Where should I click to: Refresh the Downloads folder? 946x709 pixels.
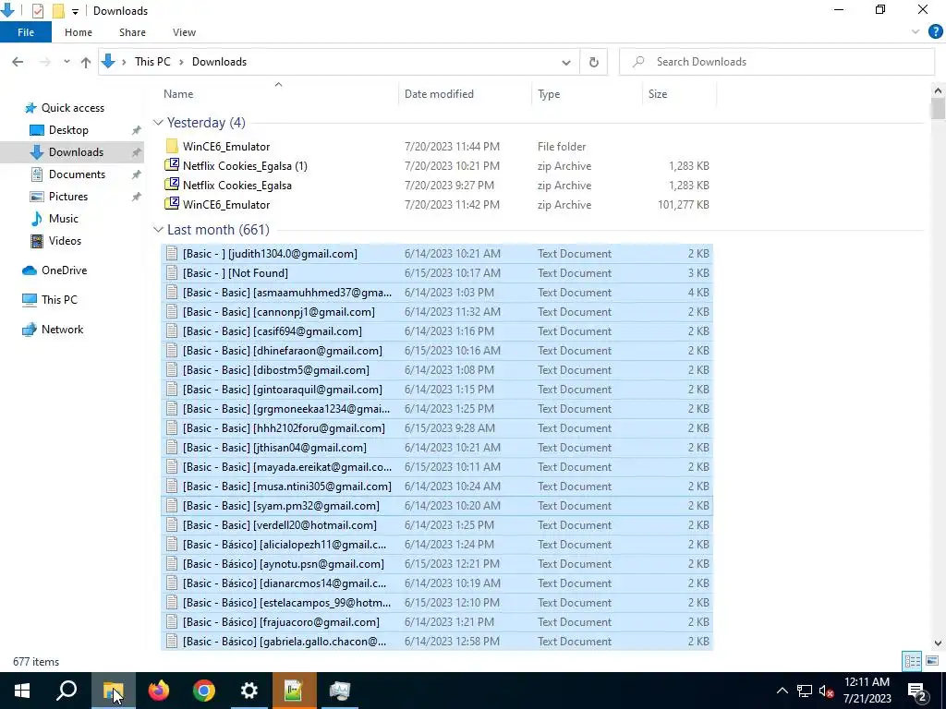pyautogui.click(x=594, y=62)
